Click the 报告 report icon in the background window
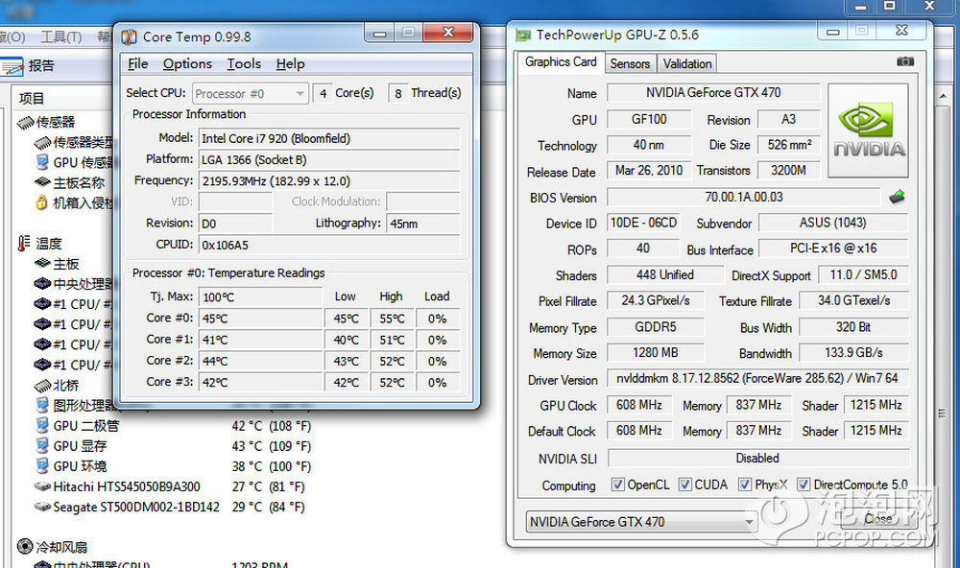Viewport: 960px width, 568px height. [x=12, y=66]
